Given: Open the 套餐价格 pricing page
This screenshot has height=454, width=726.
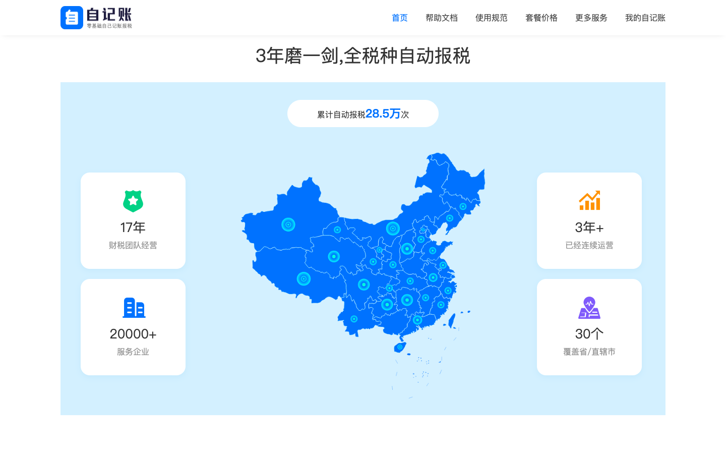Looking at the screenshot, I should (541, 18).
